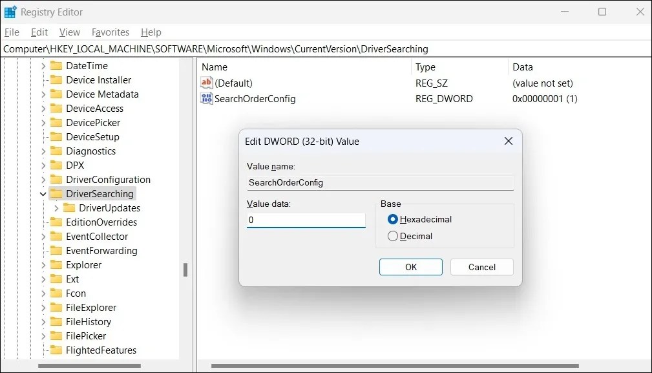Select the FlightedFeatures folder icon
Image resolution: width=652 pixels, height=373 pixels.
57,350
